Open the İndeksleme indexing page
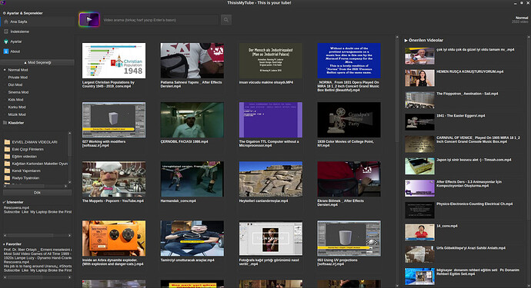Image resolution: width=531 pixels, height=288 pixels. pyautogui.click(x=37, y=31)
